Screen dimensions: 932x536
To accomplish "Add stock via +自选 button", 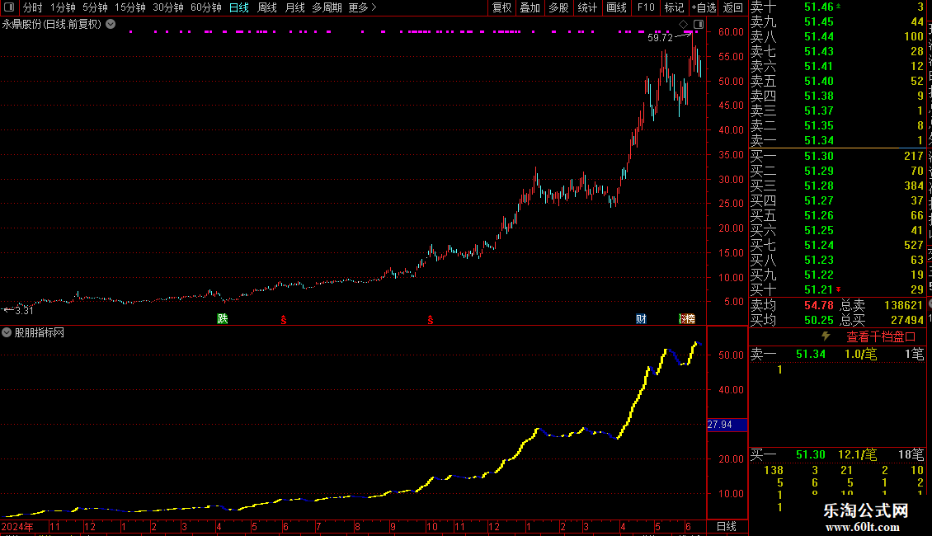I will tap(704, 7).
